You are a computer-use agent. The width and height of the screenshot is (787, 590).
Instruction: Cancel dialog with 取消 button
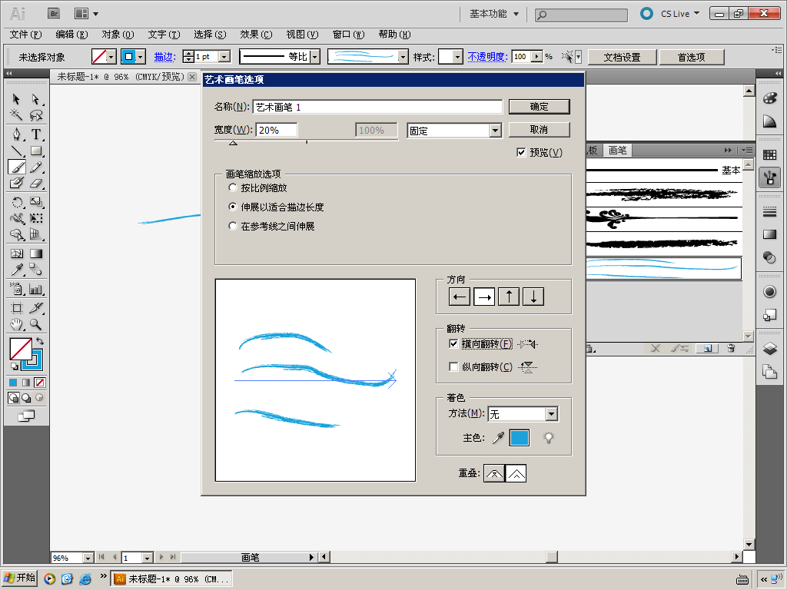point(539,129)
